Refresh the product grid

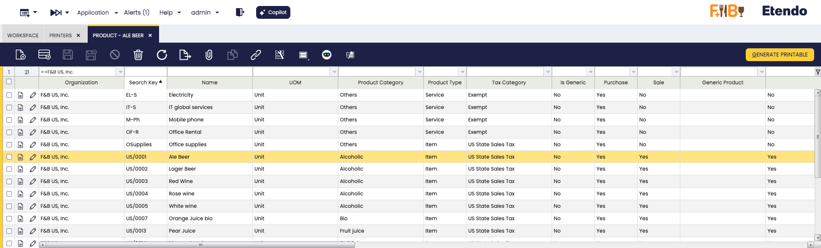(x=162, y=55)
